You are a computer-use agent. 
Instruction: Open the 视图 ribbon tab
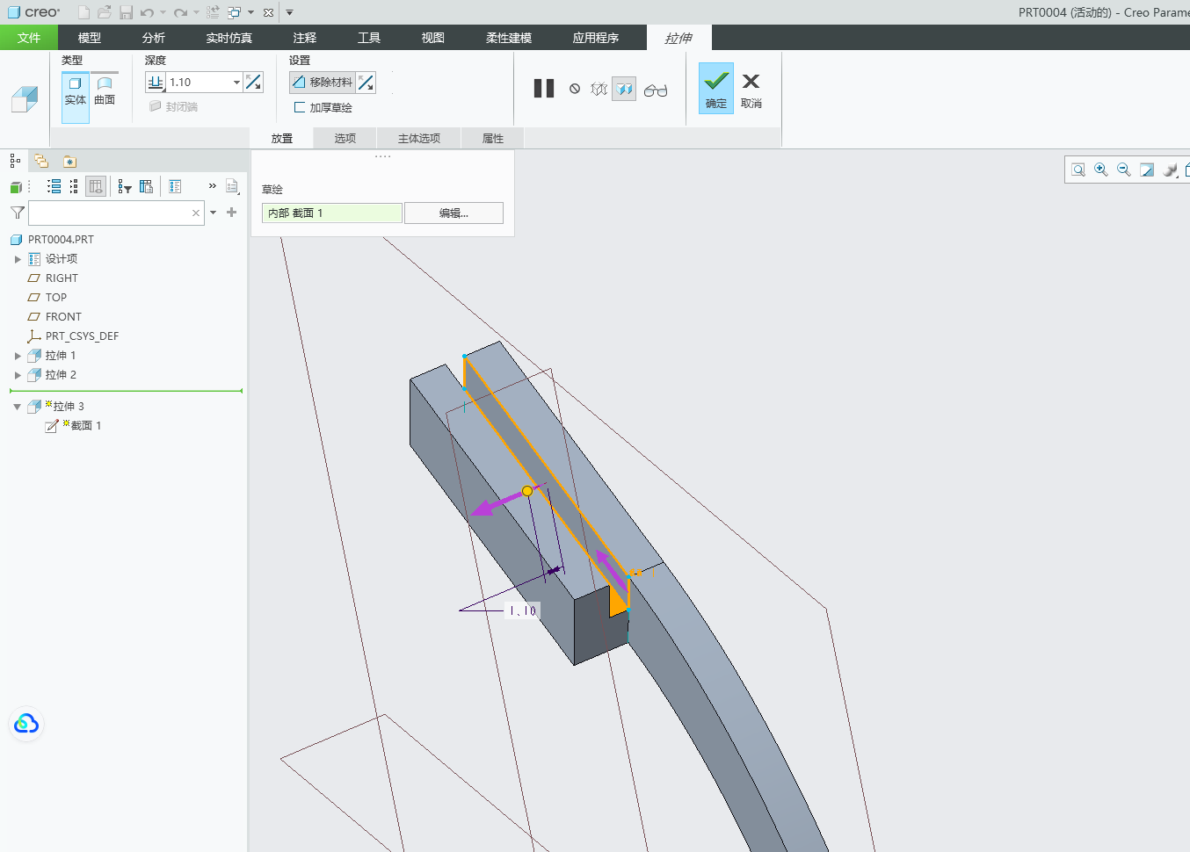tap(433, 38)
